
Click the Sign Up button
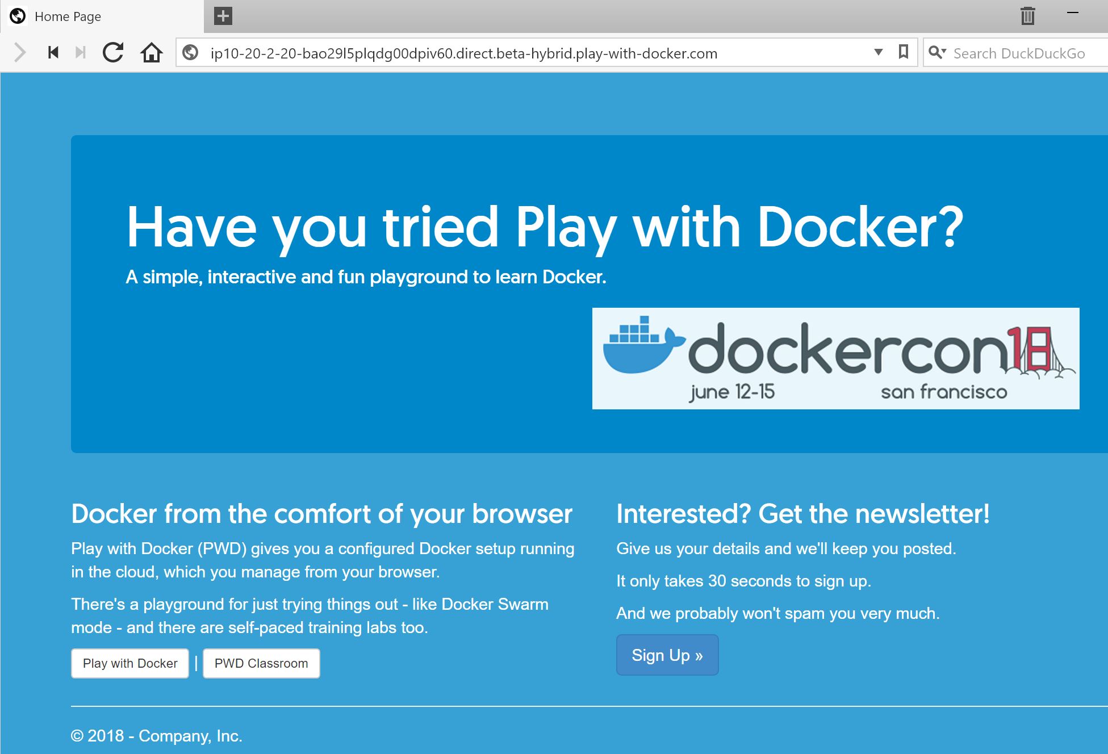[x=667, y=655]
